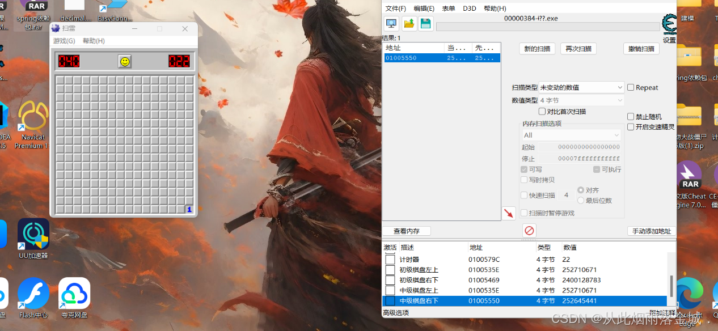Click Minesweeper mine counter display 040
Image resolution: width=718 pixels, height=331 pixels.
click(x=69, y=61)
